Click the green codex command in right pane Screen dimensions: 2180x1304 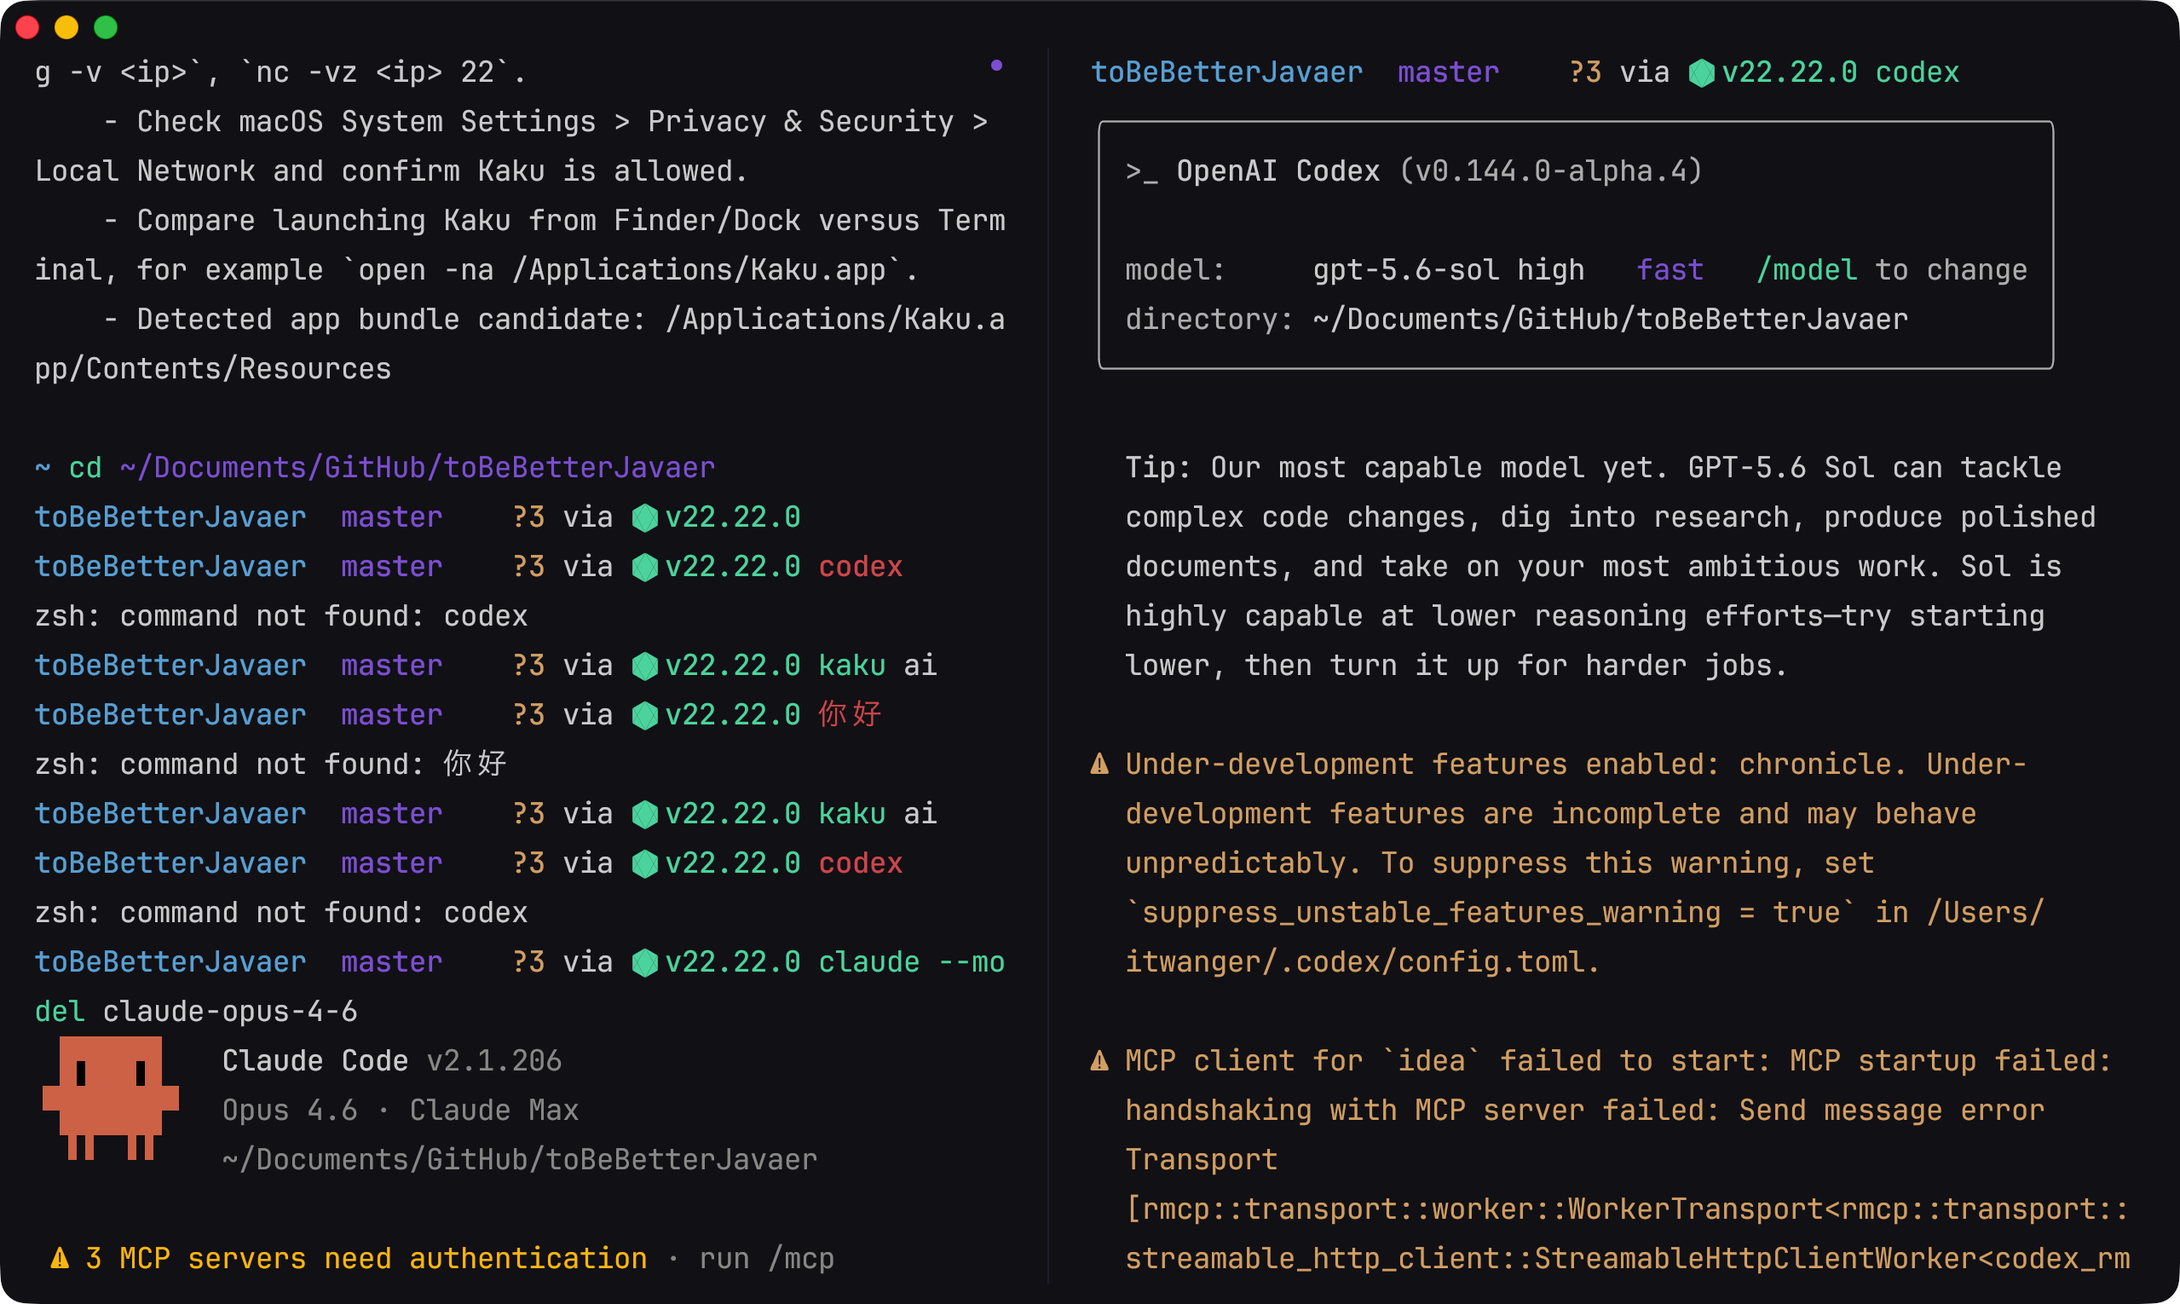coord(1918,72)
